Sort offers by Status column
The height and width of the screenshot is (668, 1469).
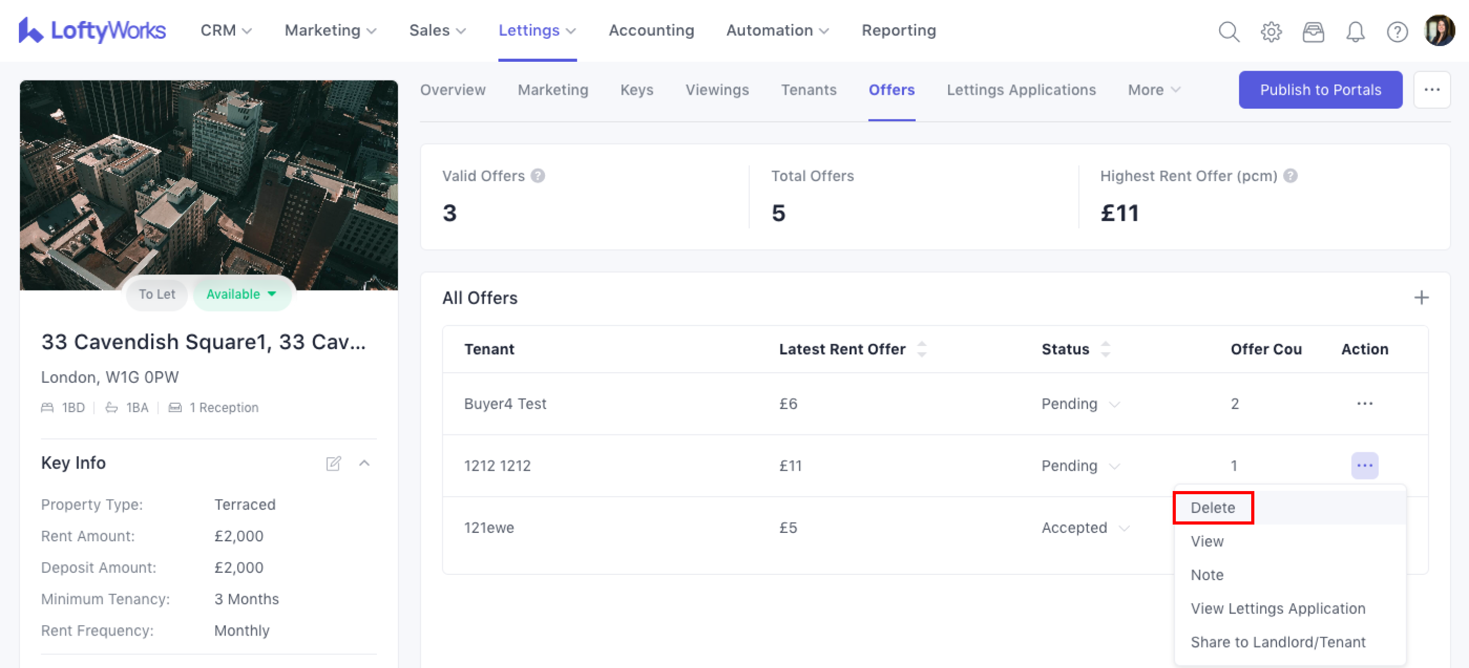coord(1105,349)
